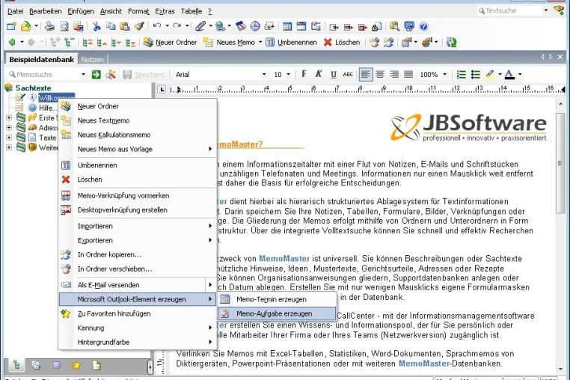Click the blue question mark help icon

423,26
